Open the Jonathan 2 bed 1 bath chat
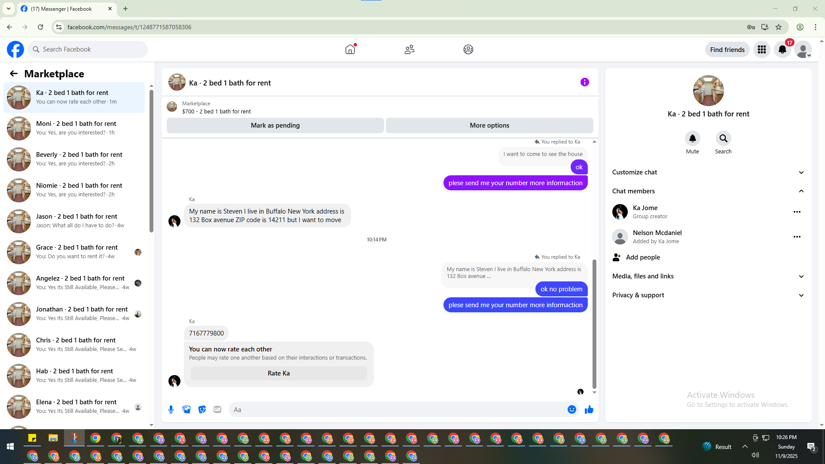Viewport: 825px width, 464px height. coord(74,314)
